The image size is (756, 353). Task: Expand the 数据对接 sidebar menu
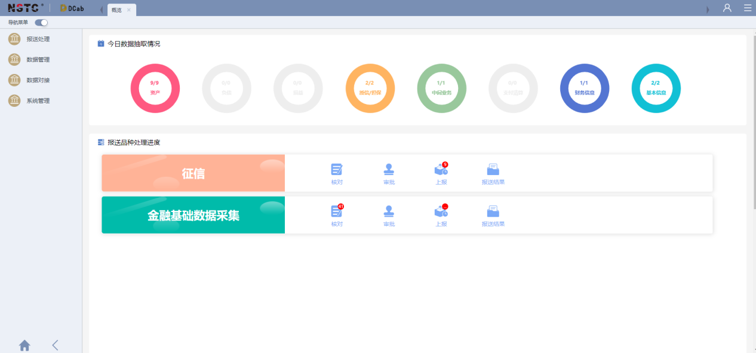click(38, 80)
